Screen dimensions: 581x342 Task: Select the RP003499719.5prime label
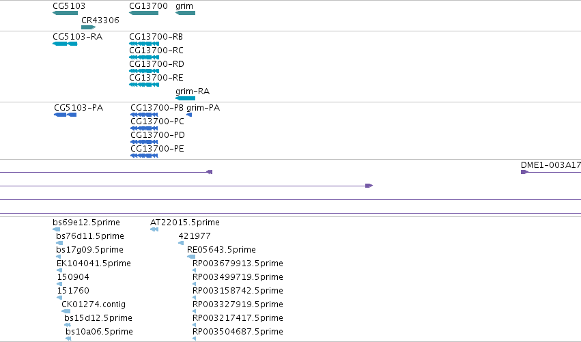click(x=238, y=278)
